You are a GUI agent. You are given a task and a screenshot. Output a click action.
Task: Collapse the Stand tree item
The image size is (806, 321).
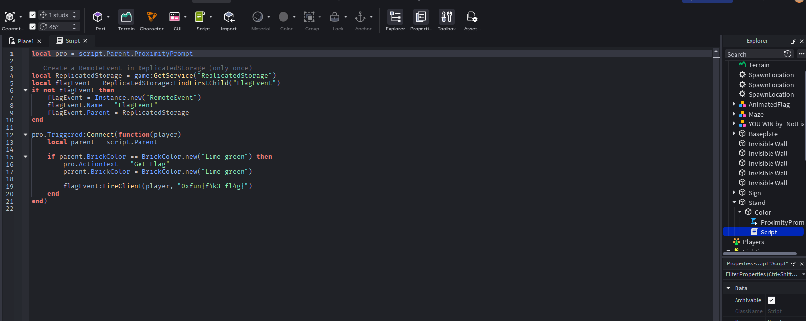(x=734, y=203)
